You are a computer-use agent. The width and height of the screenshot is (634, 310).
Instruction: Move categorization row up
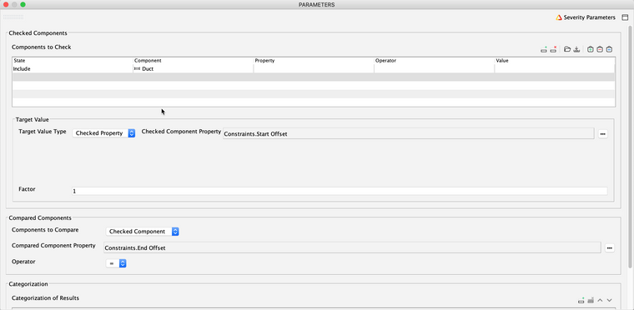click(x=600, y=300)
